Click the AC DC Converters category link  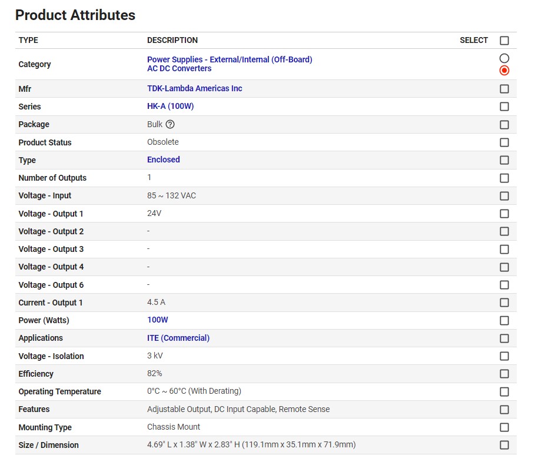(x=179, y=68)
